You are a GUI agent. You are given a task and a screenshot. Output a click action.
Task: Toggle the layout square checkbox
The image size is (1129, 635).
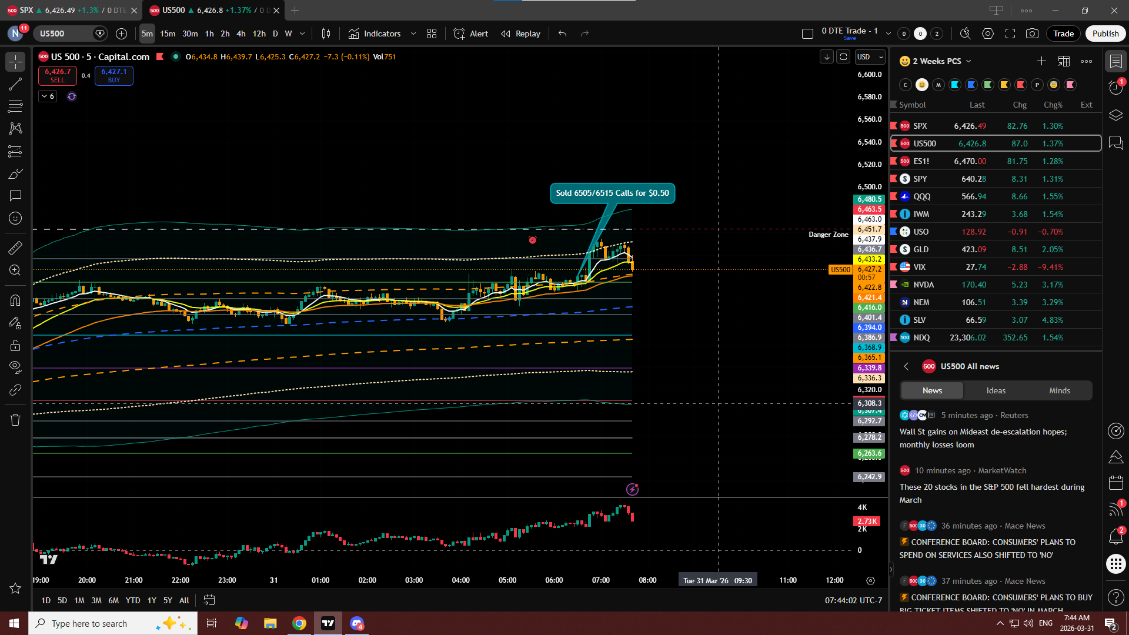(x=807, y=34)
